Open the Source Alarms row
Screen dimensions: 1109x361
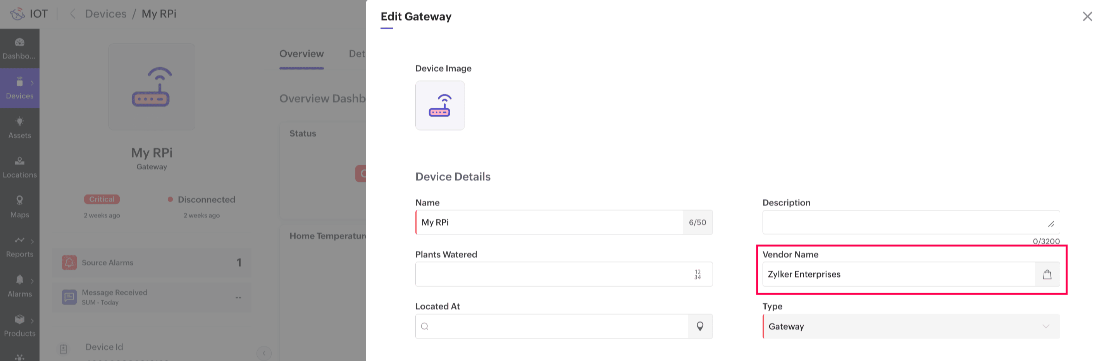[x=152, y=263]
